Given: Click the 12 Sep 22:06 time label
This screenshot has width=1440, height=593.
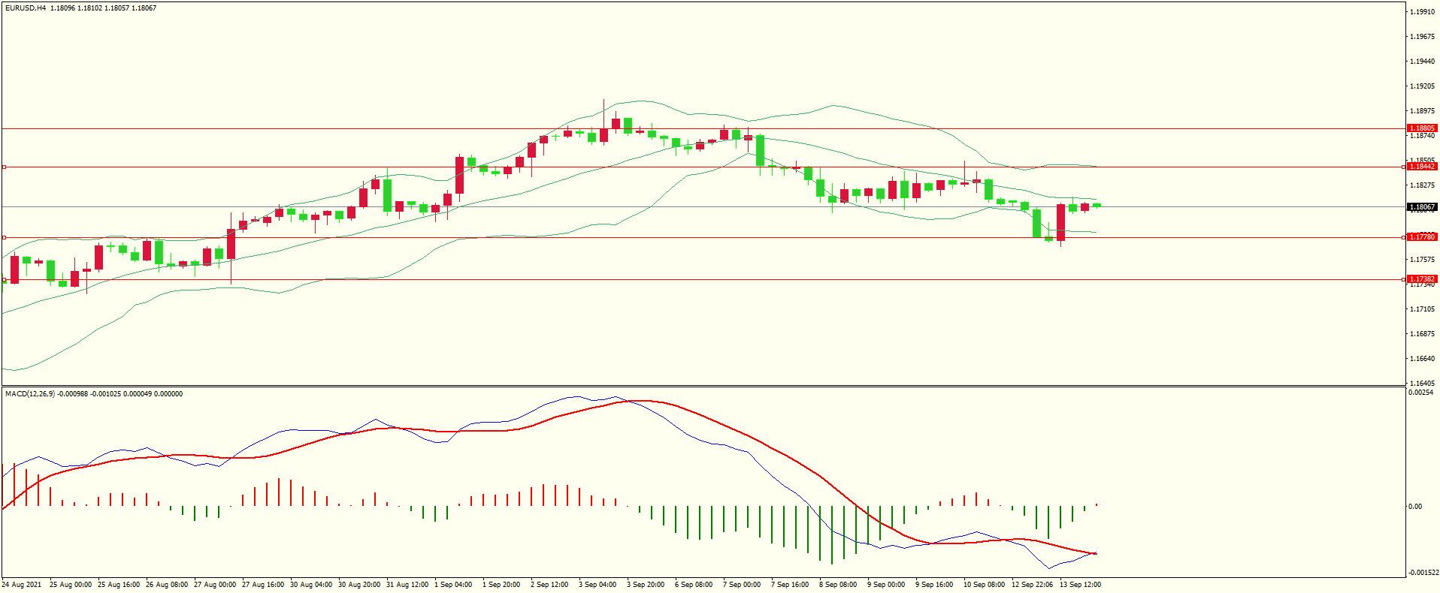Looking at the screenshot, I should point(1033,585).
